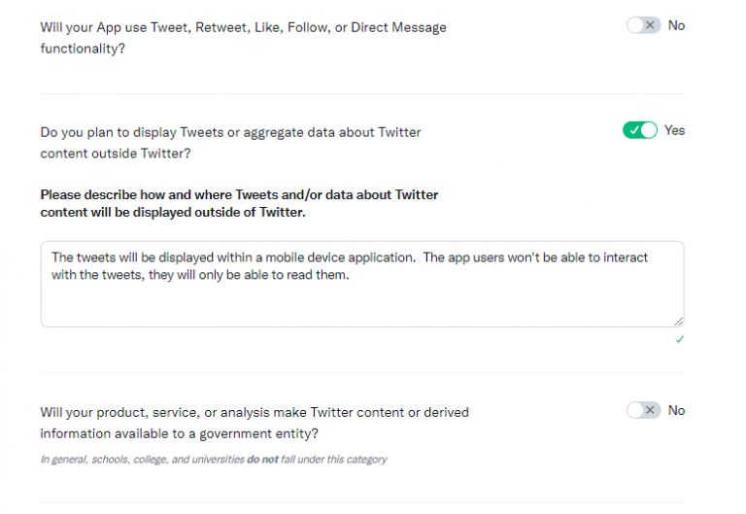Click the "No" label beside the Tweet functionality toggle
Screen dimensions: 746x514
pos(676,25)
